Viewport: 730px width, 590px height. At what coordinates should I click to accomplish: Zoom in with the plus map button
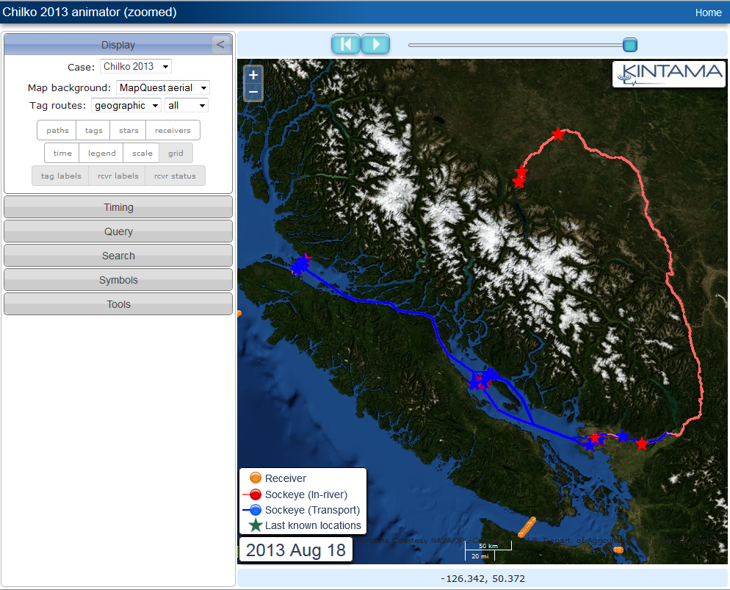pyautogui.click(x=253, y=75)
